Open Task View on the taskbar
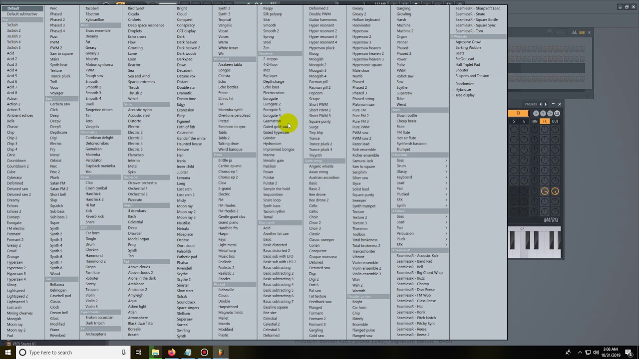The height and width of the screenshot is (359, 639). tap(138, 353)
